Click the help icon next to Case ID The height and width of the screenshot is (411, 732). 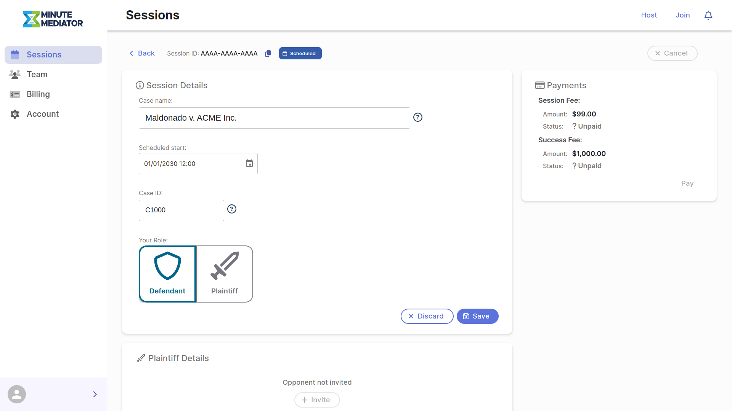[x=232, y=209]
